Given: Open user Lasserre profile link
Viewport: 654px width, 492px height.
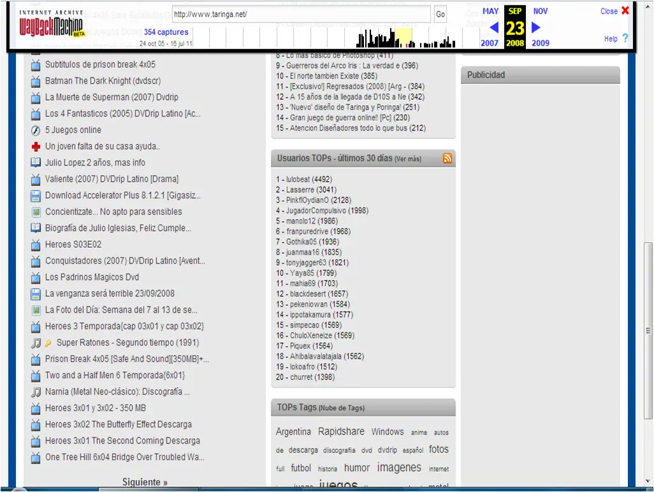Looking at the screenshot, I should (300, 190).
